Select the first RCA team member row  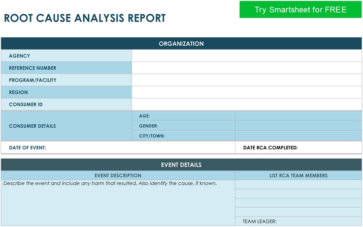click(298, 185)
